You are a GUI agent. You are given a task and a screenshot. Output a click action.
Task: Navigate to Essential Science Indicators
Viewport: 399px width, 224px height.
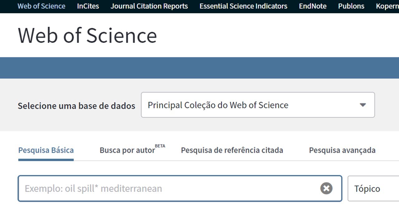tap(243, 6)
